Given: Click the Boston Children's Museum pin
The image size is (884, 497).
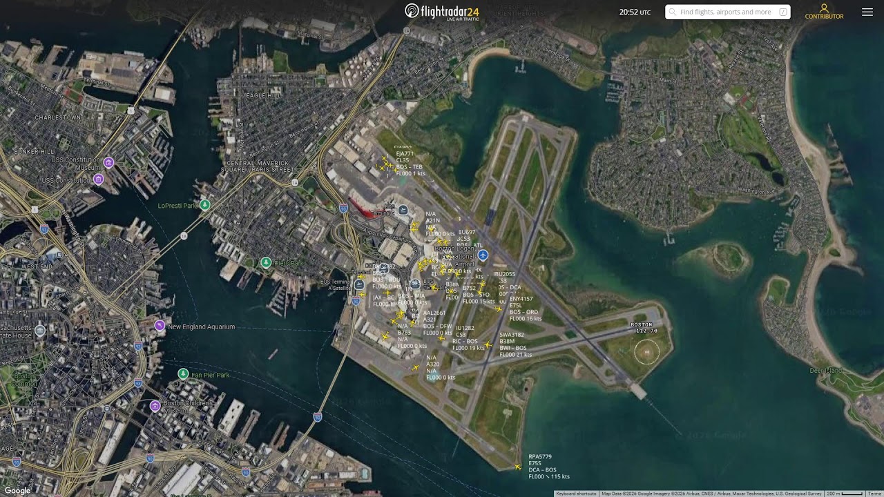Looking at the screenshot, I should point(155,406).
